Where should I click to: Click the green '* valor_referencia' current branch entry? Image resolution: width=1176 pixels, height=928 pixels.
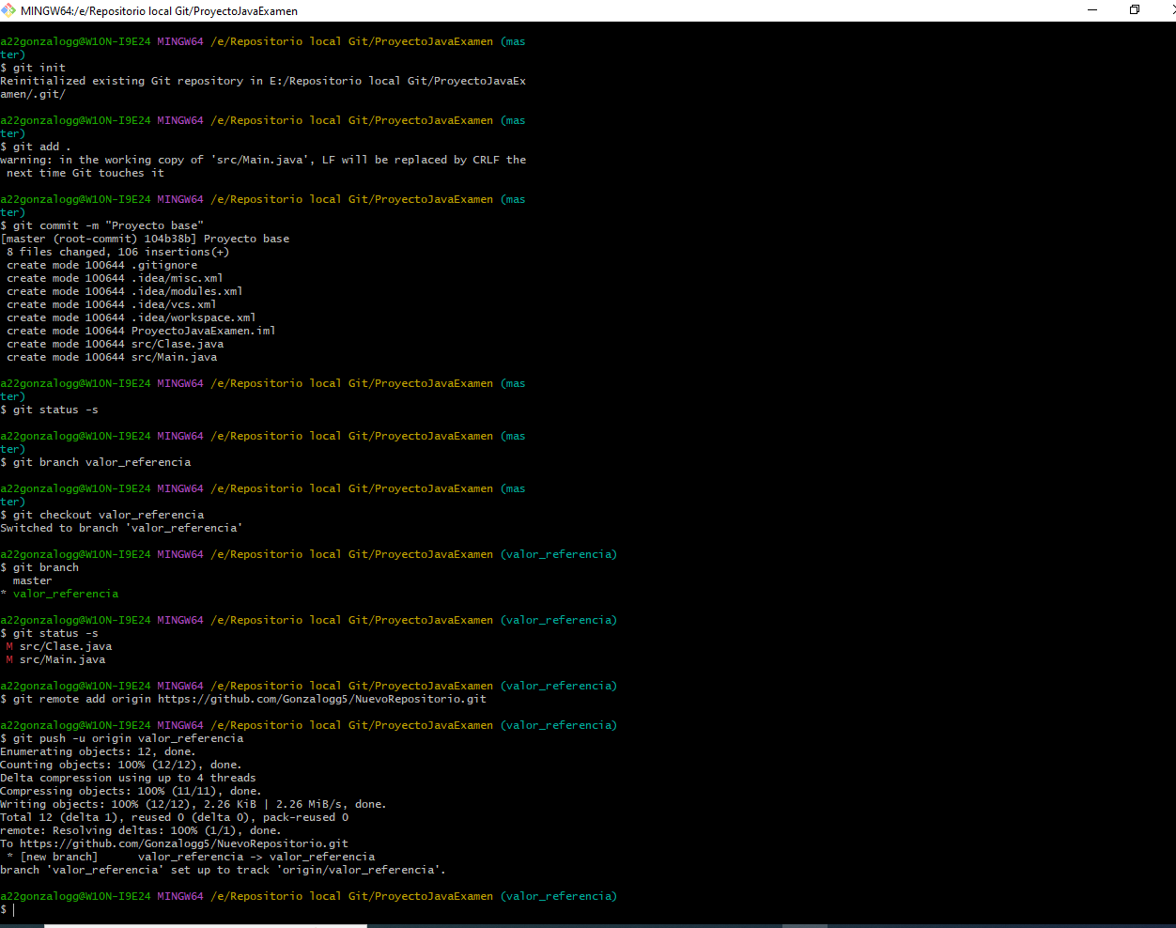click(60, 594)
